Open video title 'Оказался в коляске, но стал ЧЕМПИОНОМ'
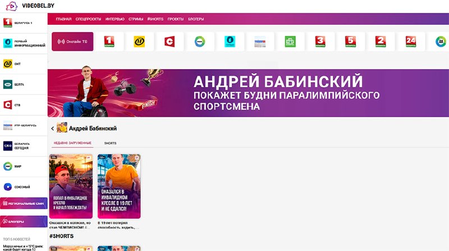 click(70, 225)
